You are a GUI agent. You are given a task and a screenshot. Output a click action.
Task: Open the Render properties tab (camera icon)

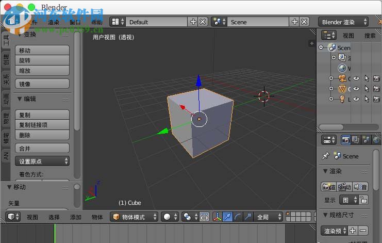pyautogui.click(x=346, y=140)
